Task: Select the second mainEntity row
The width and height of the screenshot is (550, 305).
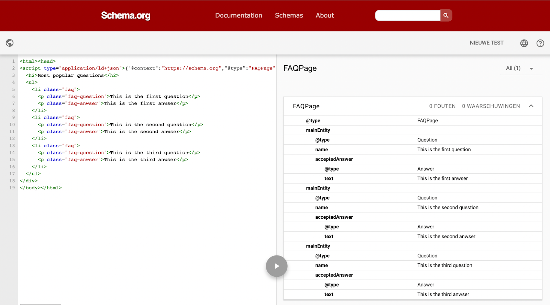Action: [x=318, y=188]
